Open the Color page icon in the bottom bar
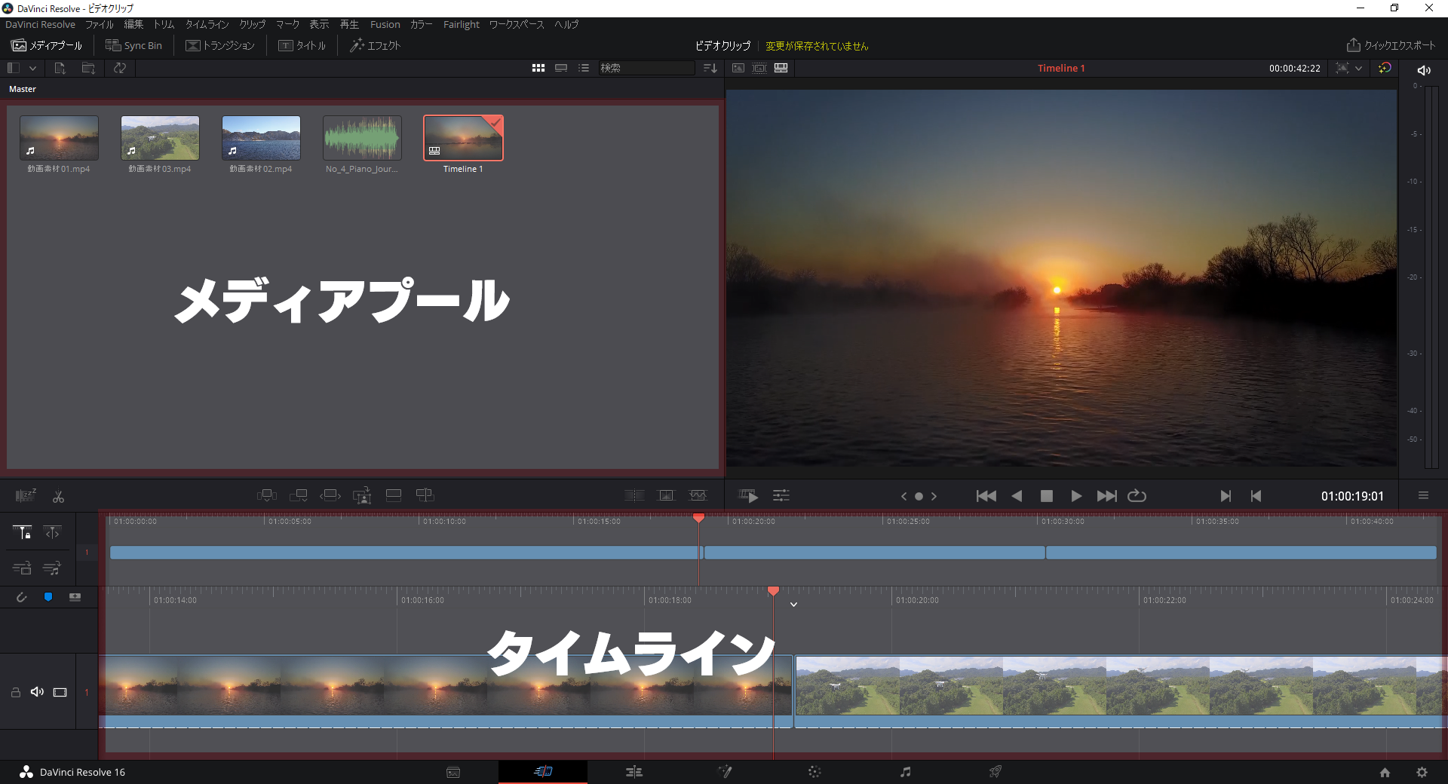The width and height of the screenshot is (1448, 784). pyautogui.click(x=814, y=772)
